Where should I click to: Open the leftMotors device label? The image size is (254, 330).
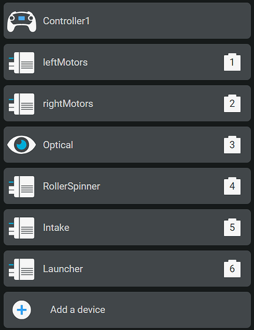point(65,62)
